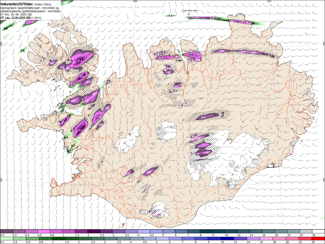Select top-row lavender swatch between 4 and 4.5

143,232
